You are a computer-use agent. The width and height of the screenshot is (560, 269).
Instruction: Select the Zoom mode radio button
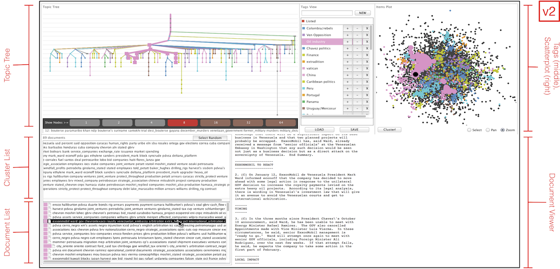click(503, 130)
